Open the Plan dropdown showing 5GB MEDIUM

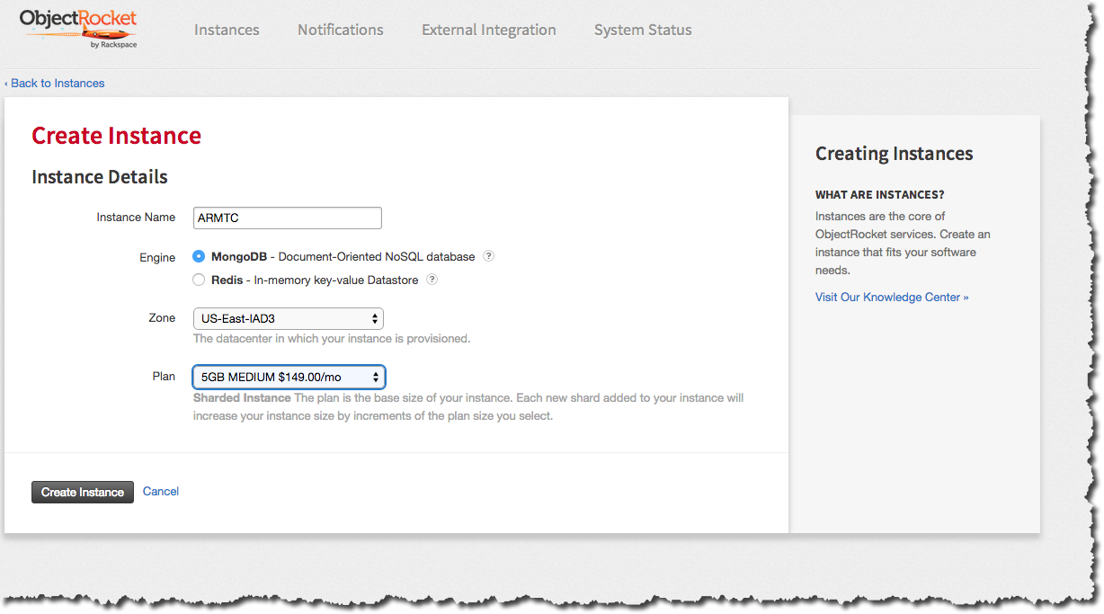click(x=289, y=377)
